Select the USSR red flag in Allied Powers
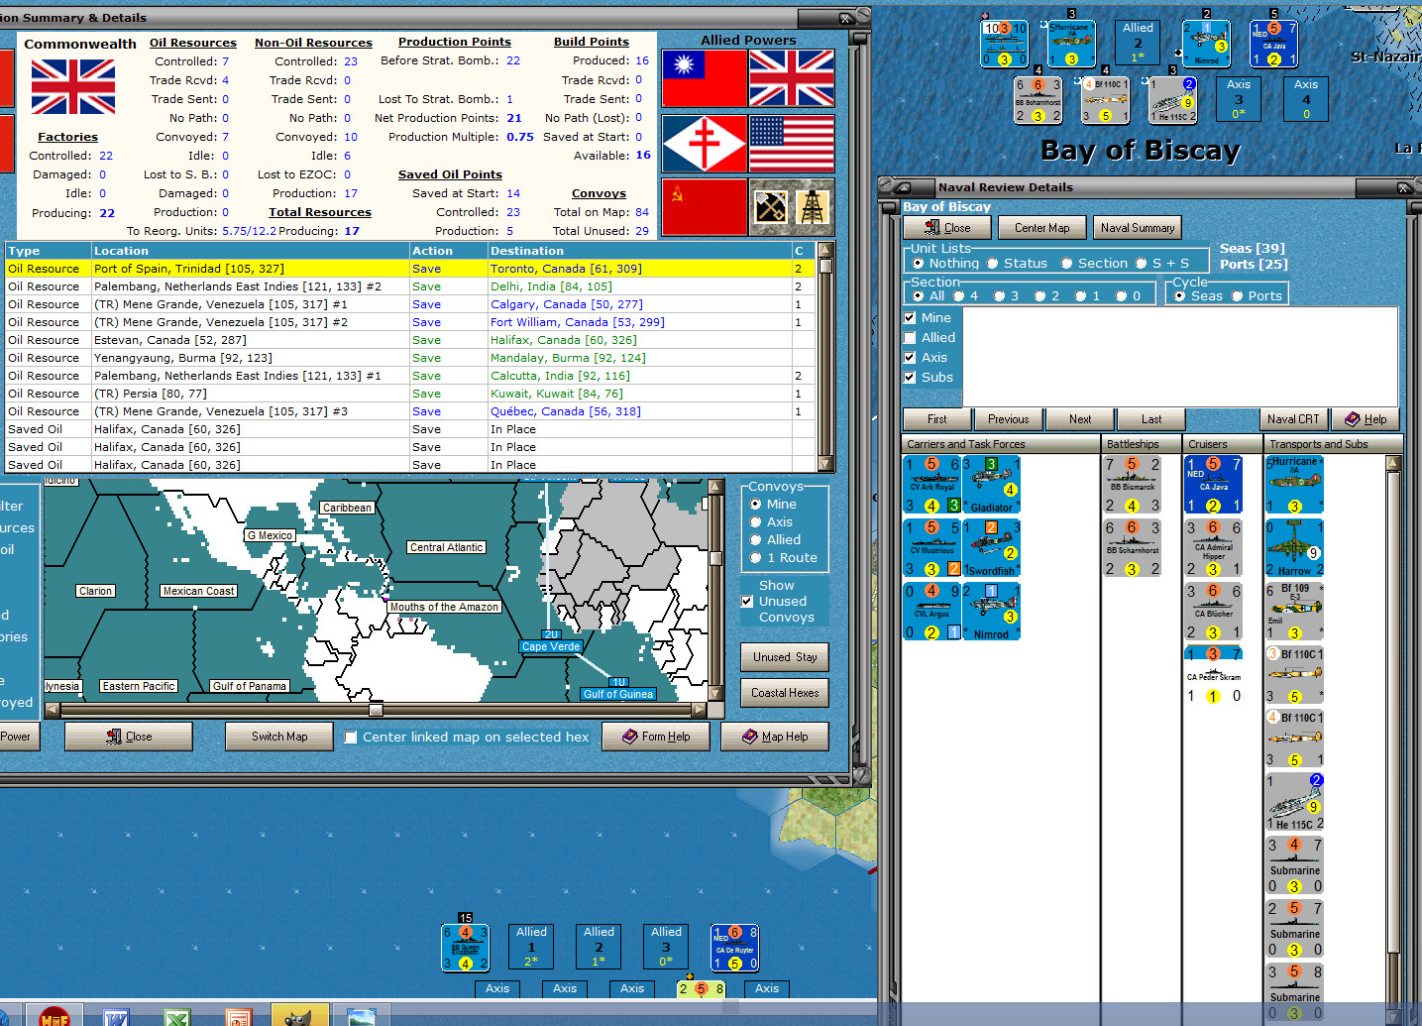 point(705,206)
